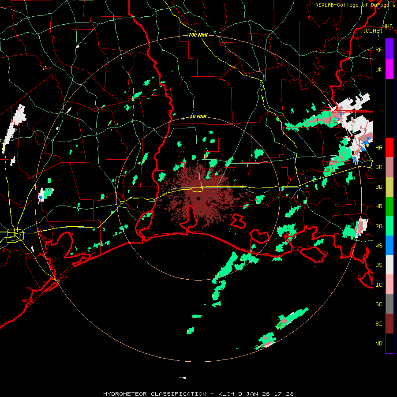Click the KLCH station identifier in caption

pos(226,394)
